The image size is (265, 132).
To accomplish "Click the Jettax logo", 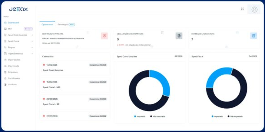I will coord(18,9).
